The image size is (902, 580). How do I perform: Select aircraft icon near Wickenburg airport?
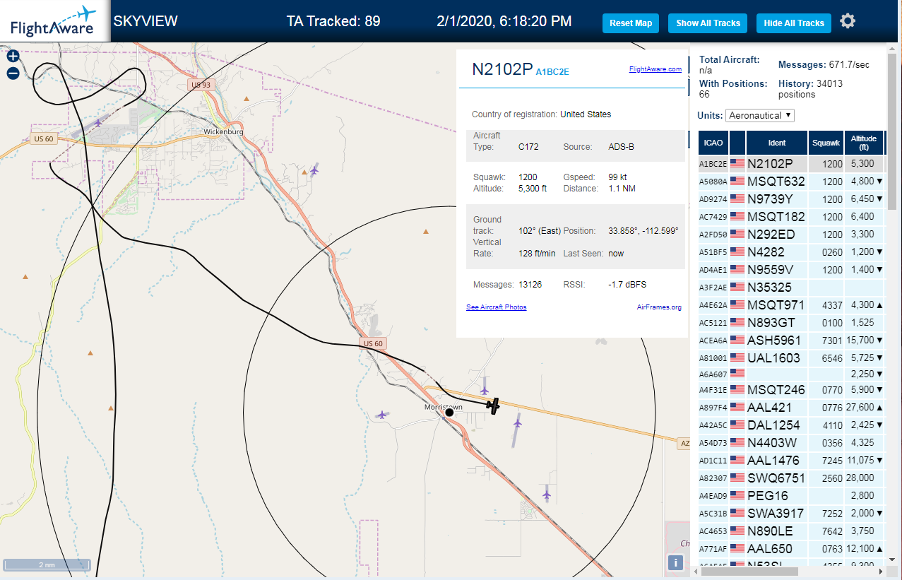pyautogui.click(x=97, y=122)
